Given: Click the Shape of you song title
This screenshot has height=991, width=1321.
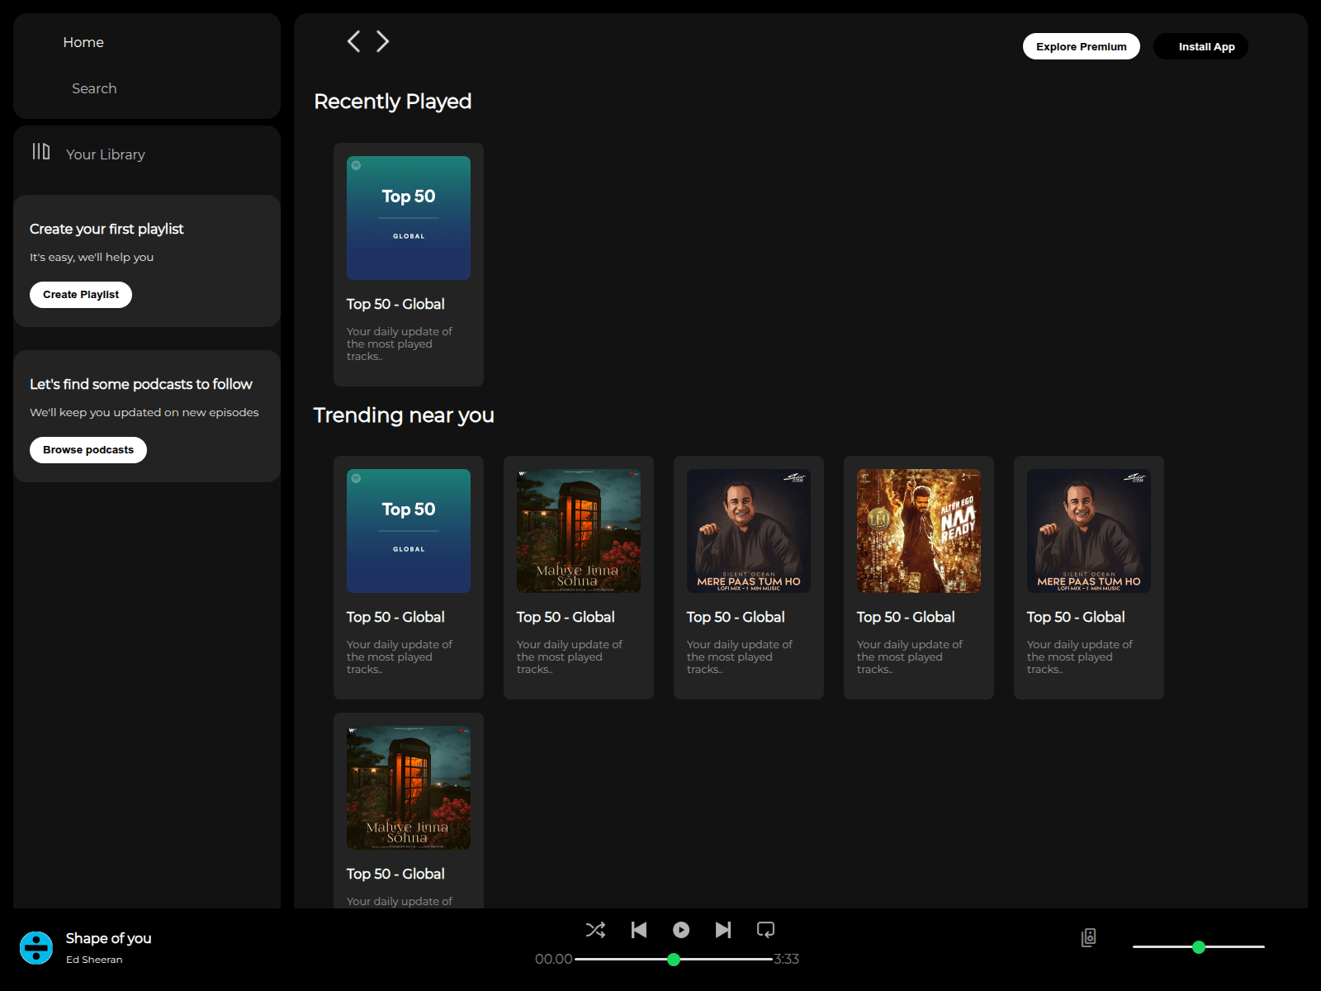Looking at the screenshot, I should click(108, 938).
